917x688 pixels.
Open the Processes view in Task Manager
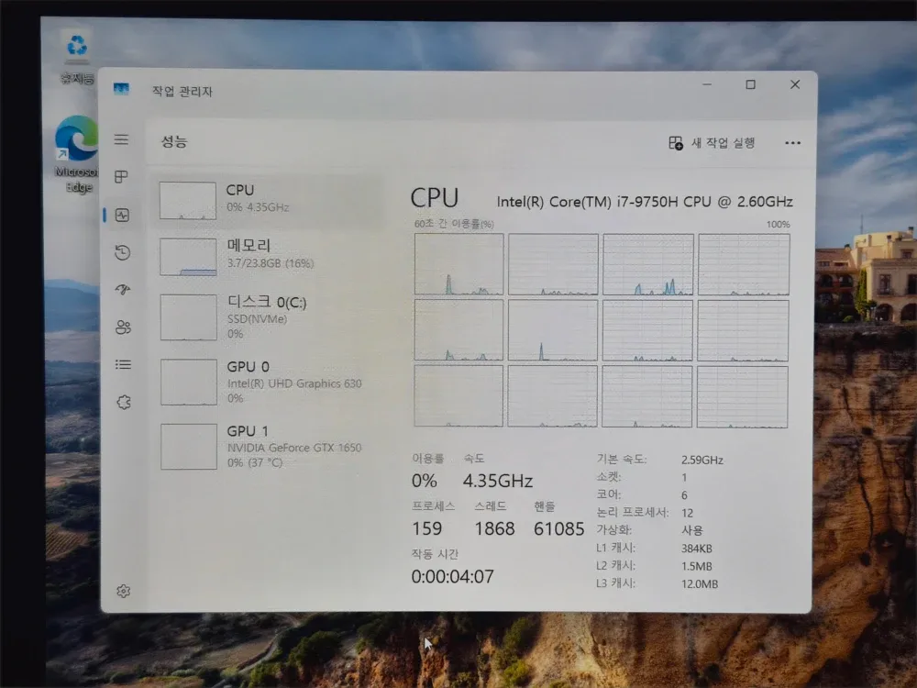[x=122, y=176]
